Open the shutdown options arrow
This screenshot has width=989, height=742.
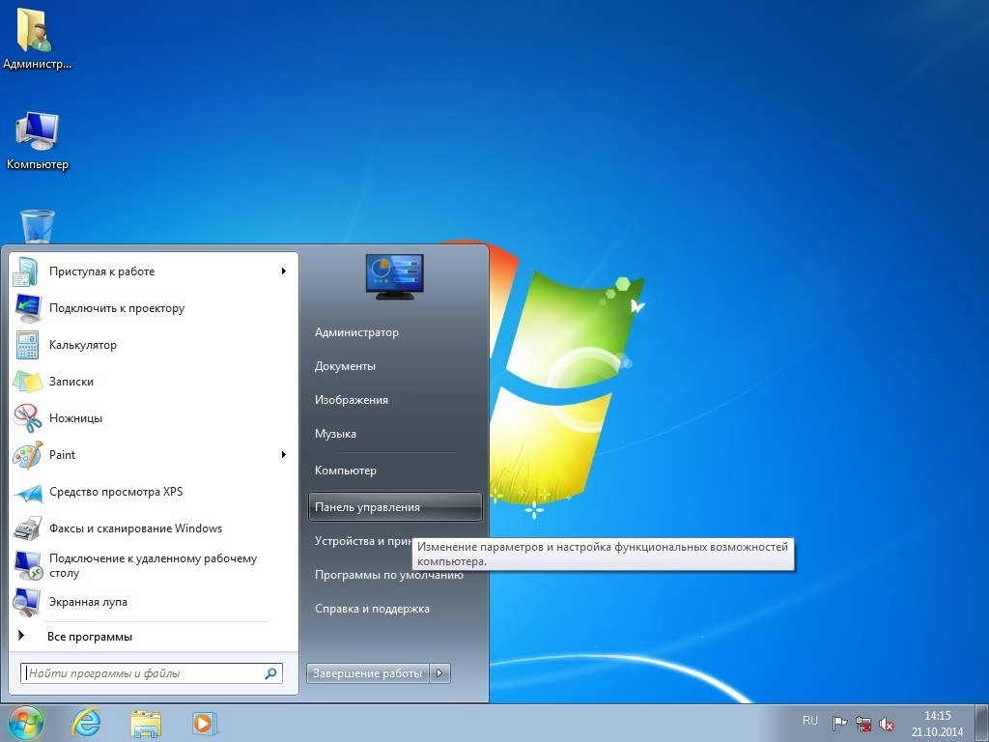pyautogui.click(x=440, y=673)
